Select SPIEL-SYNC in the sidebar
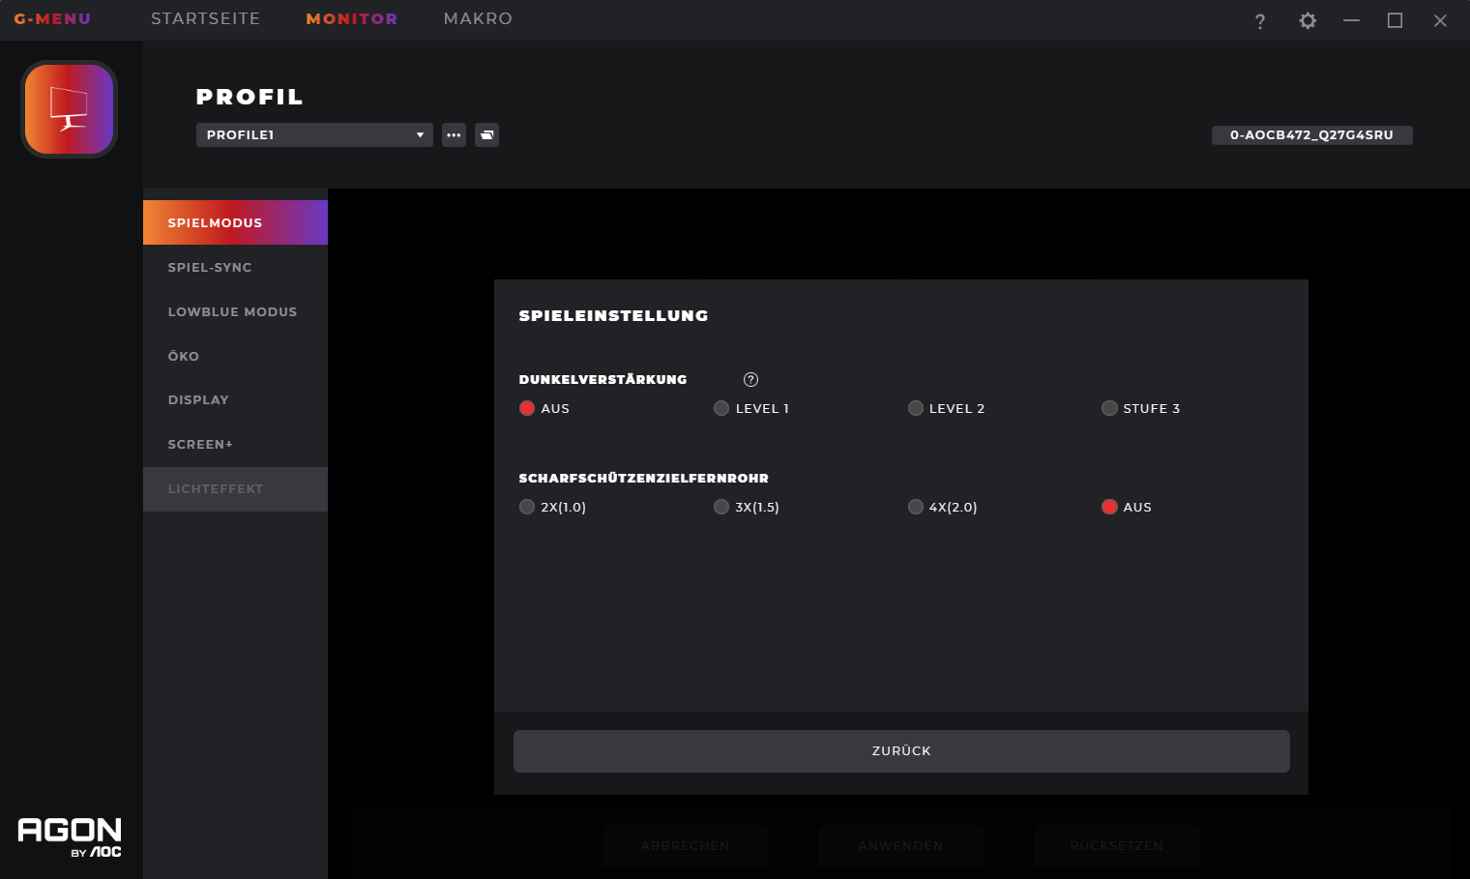This screenshot has width=1470, height=879. click(210, 267)
